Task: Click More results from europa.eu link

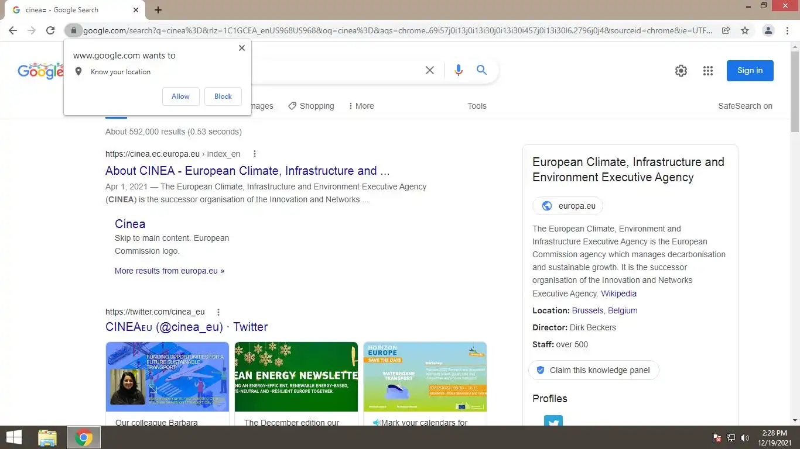Action: [x=169, y=271]
